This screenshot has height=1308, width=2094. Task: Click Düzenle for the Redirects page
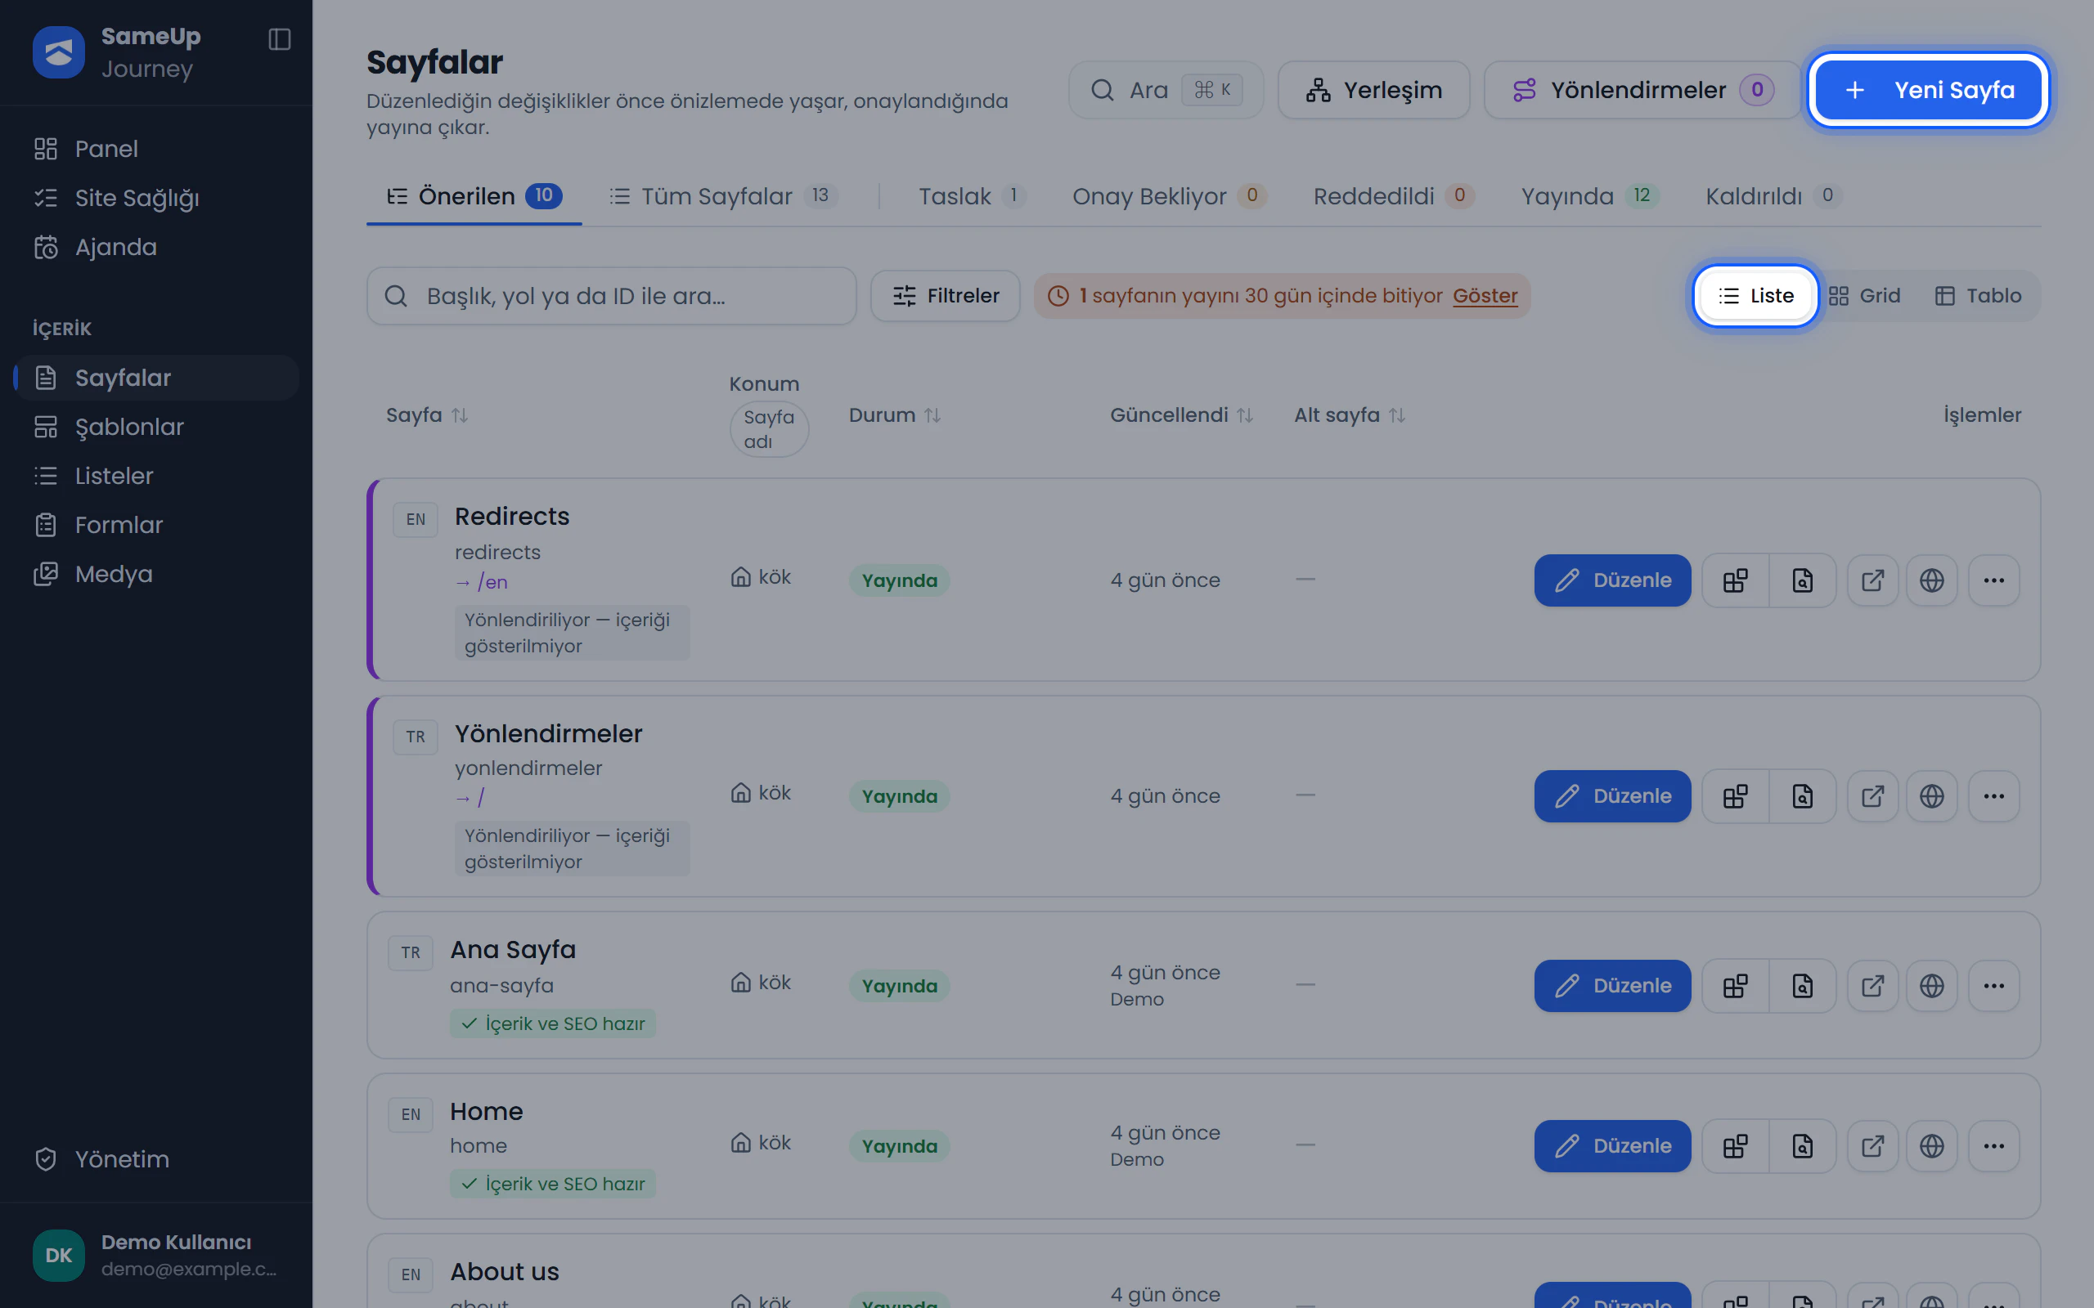point(1612,580)
